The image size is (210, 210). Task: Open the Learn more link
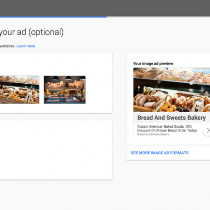point(26,46)
